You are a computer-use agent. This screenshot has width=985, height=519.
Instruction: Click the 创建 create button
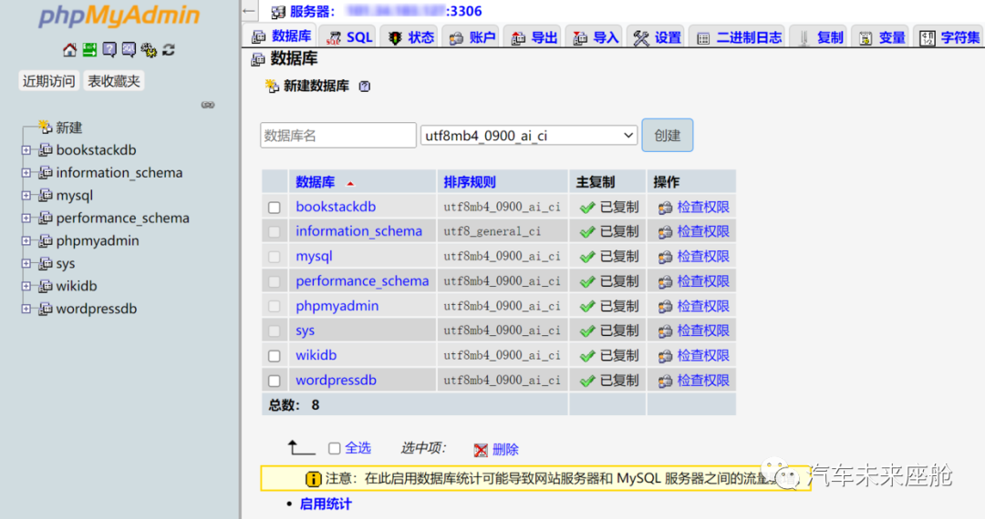pos(667,136)
